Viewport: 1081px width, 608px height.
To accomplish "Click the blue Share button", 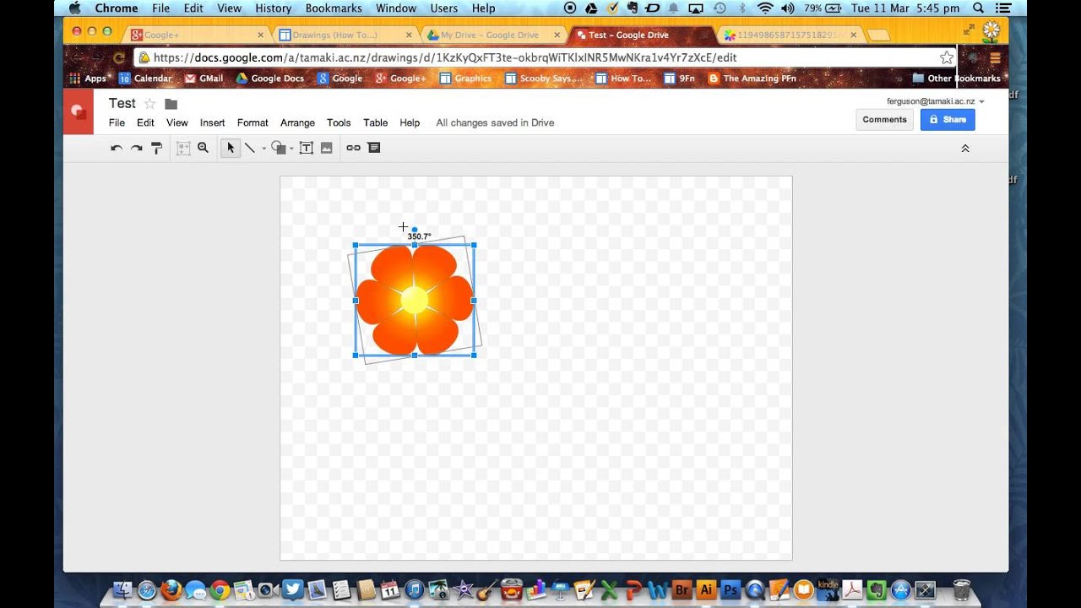I will [x=948, y=119].
